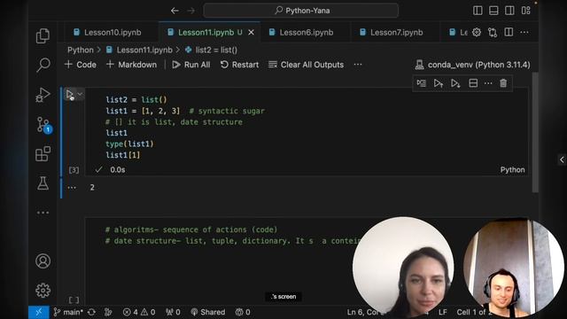Open the Explorer view in activity bar
Viewport: 567px width, 319px height.
[x=43, y=35]
